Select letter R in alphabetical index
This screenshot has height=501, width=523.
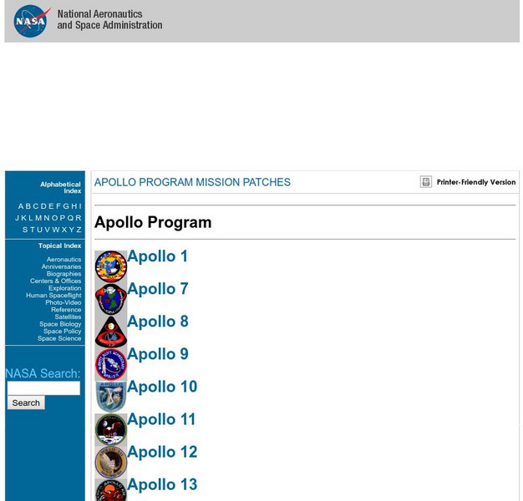tap(79, 218)
